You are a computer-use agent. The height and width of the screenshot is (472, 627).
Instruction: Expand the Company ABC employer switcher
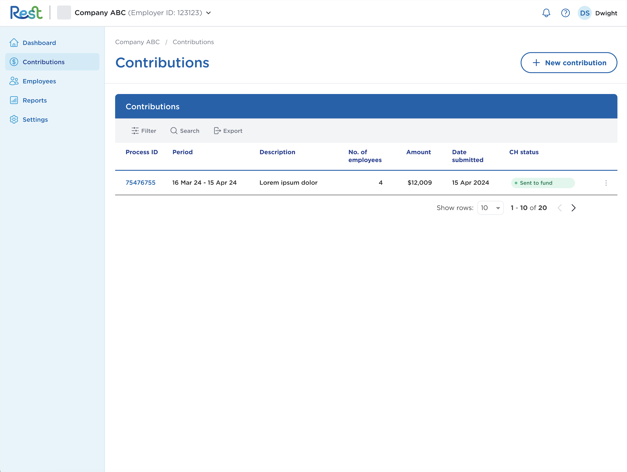click(x=209, y=13)
